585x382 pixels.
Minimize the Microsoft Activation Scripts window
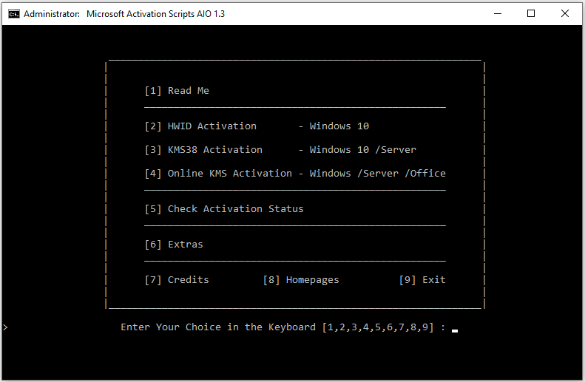(x=498, y=14)
